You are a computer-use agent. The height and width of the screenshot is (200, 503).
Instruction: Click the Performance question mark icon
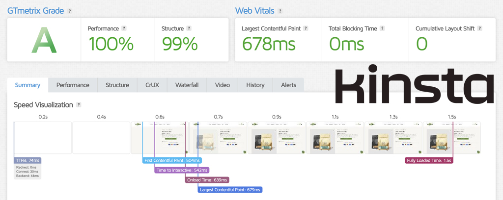point(124,28)
